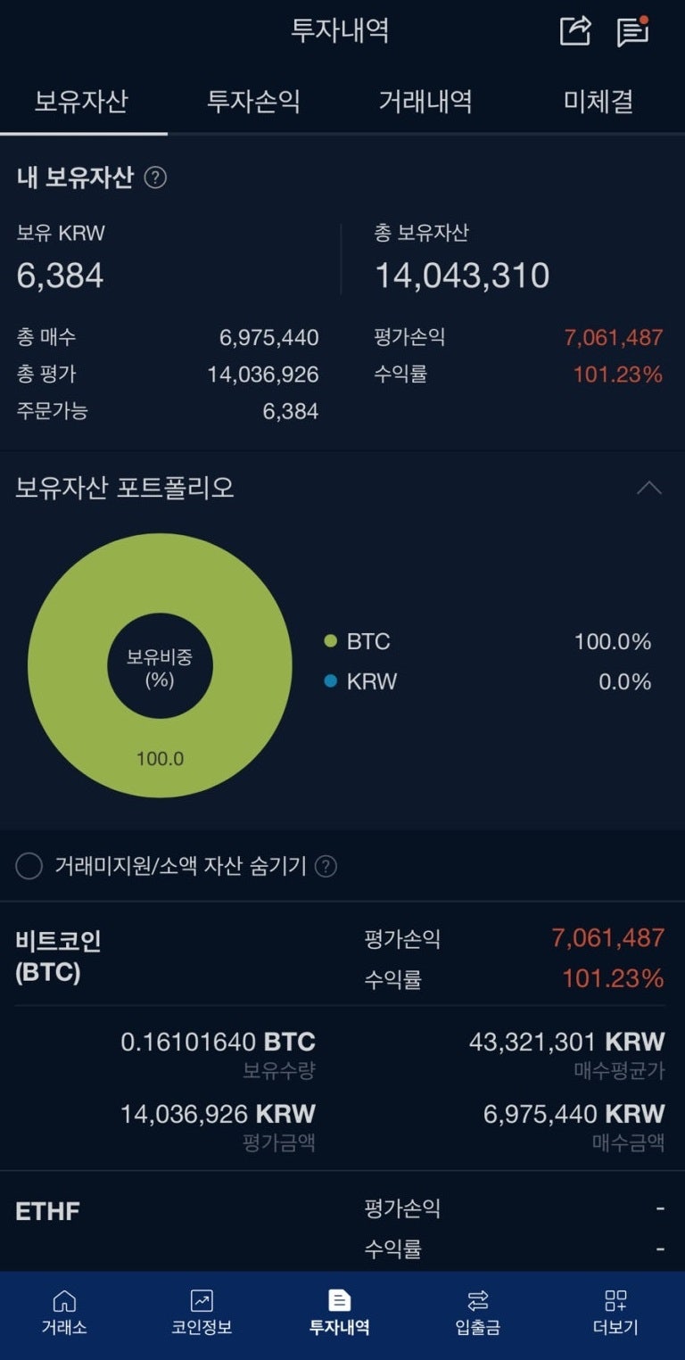
Task: Open the memo notification icon top right
Action: [634, 29]
